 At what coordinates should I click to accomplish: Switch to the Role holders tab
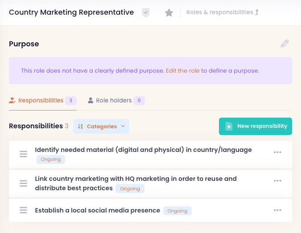pos(114,101)
